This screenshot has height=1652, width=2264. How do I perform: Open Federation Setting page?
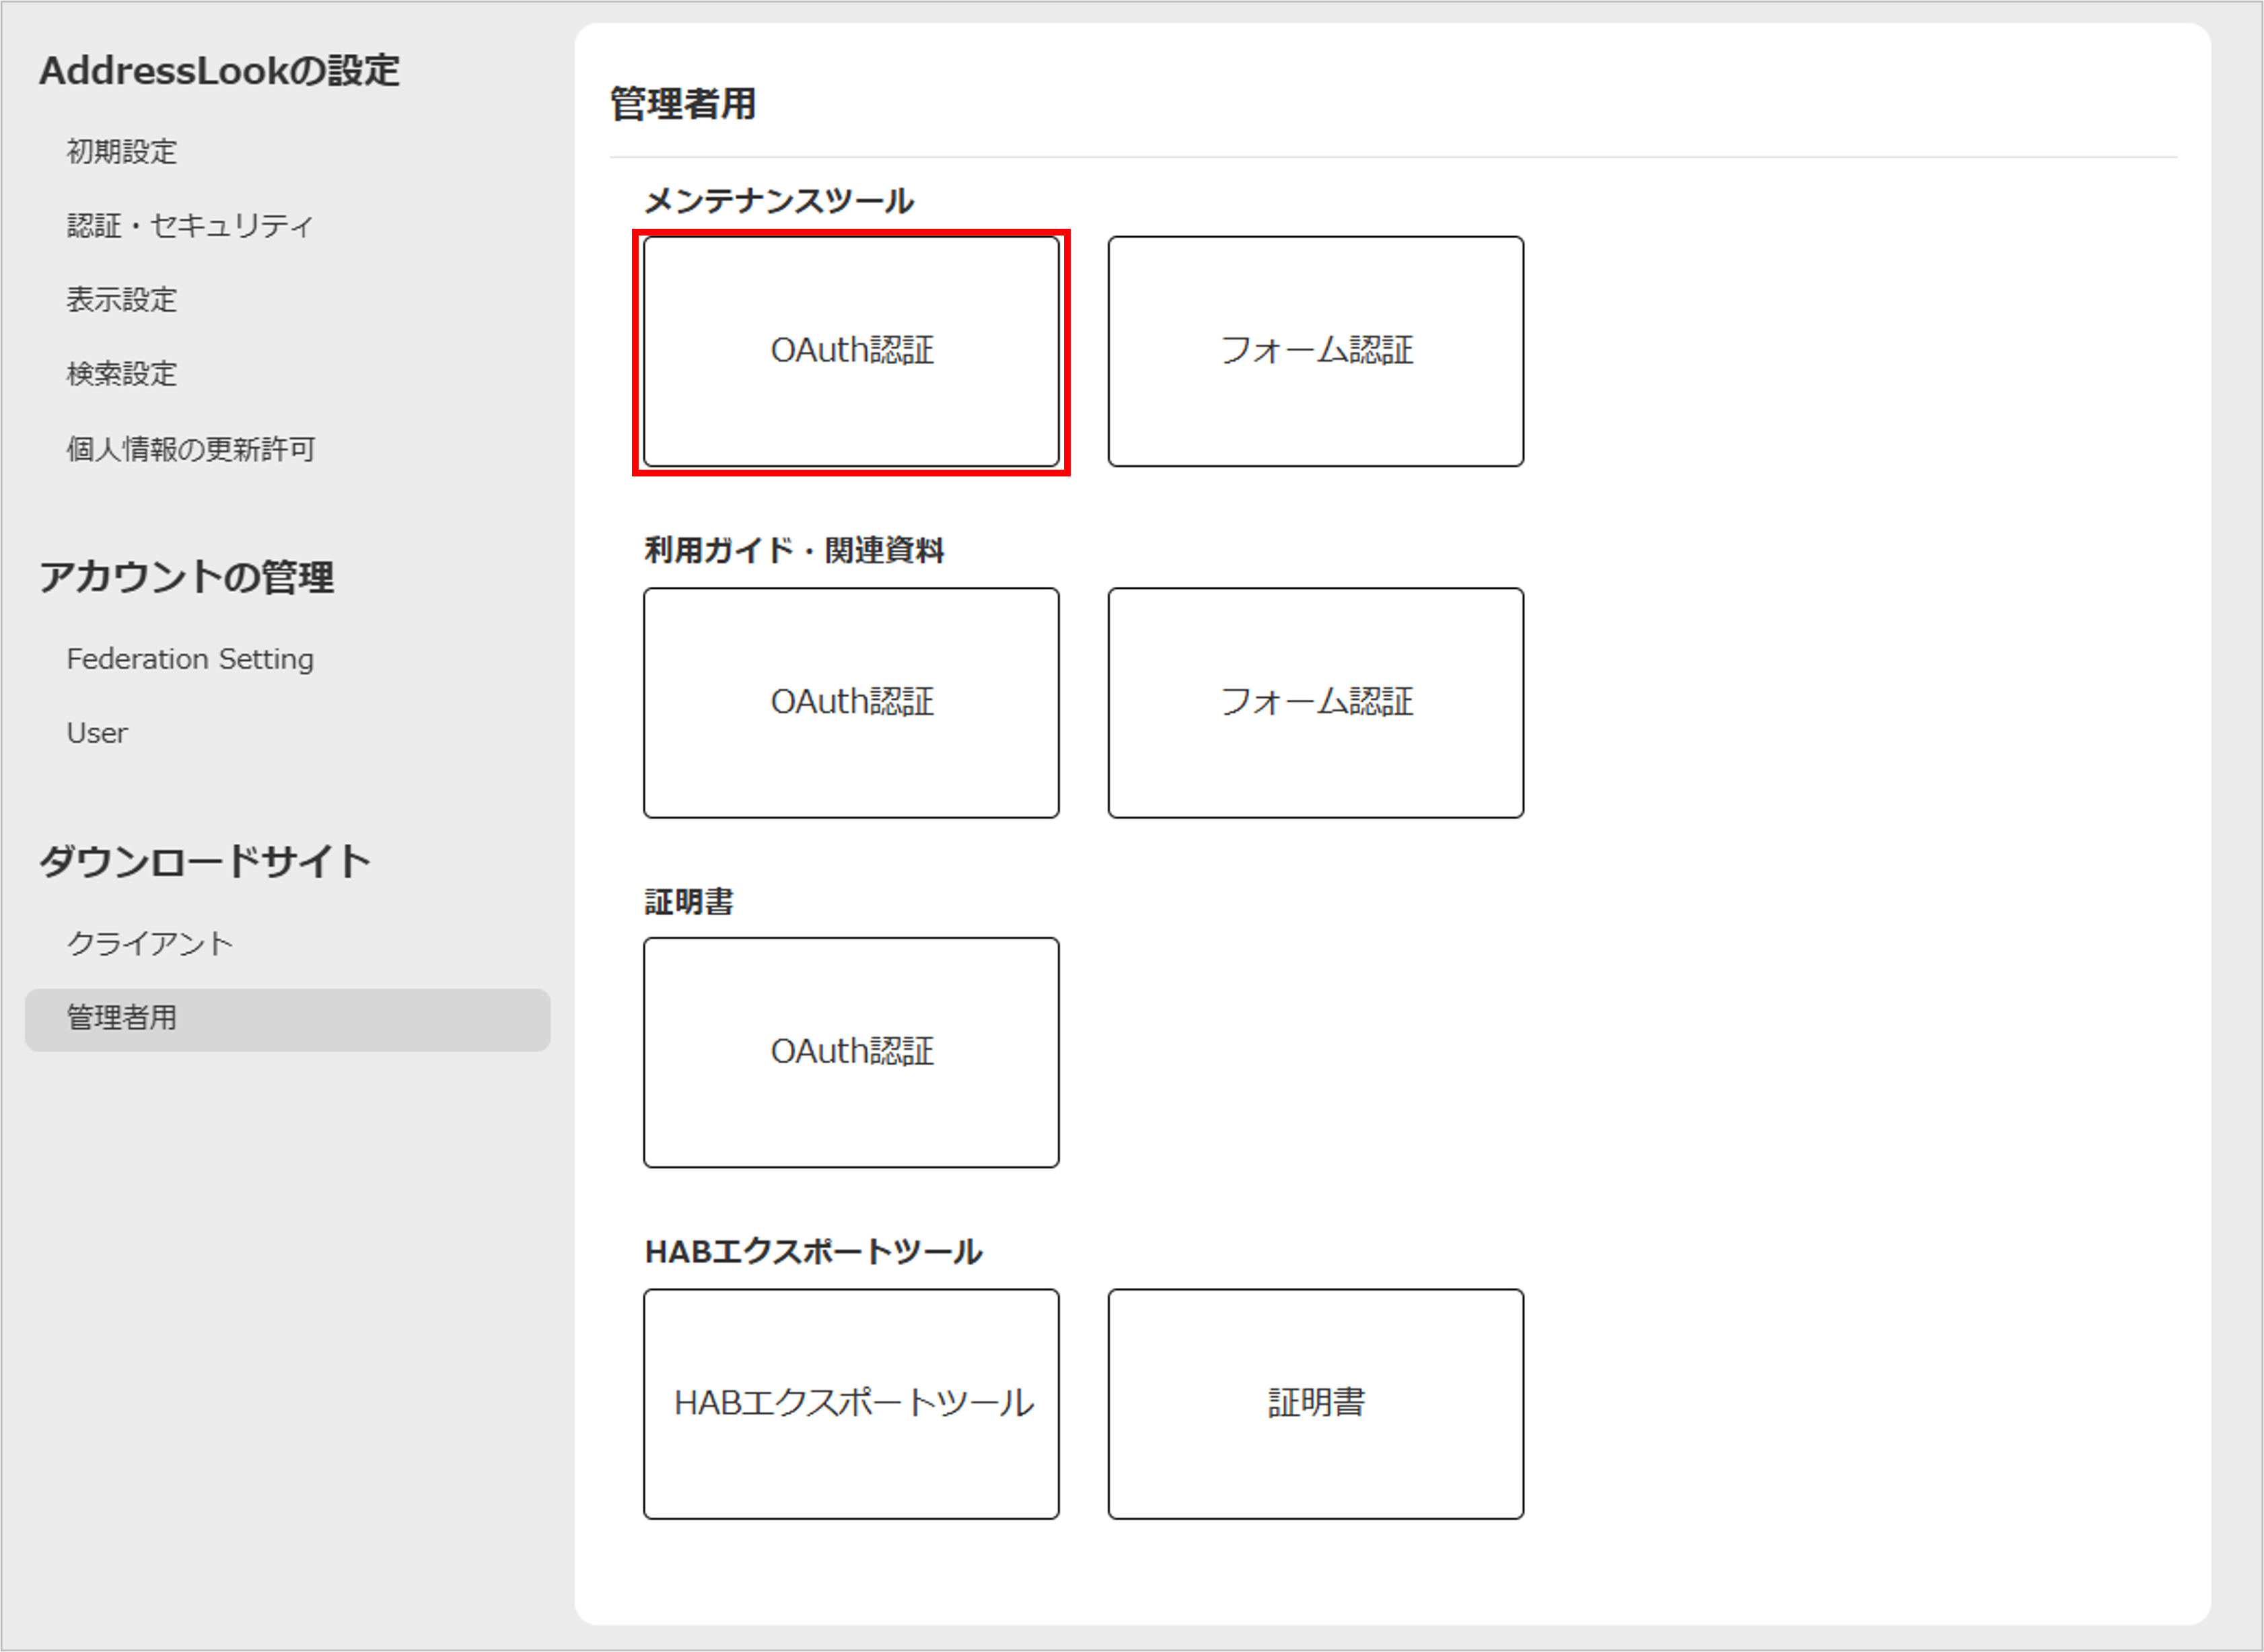point(190,659)
